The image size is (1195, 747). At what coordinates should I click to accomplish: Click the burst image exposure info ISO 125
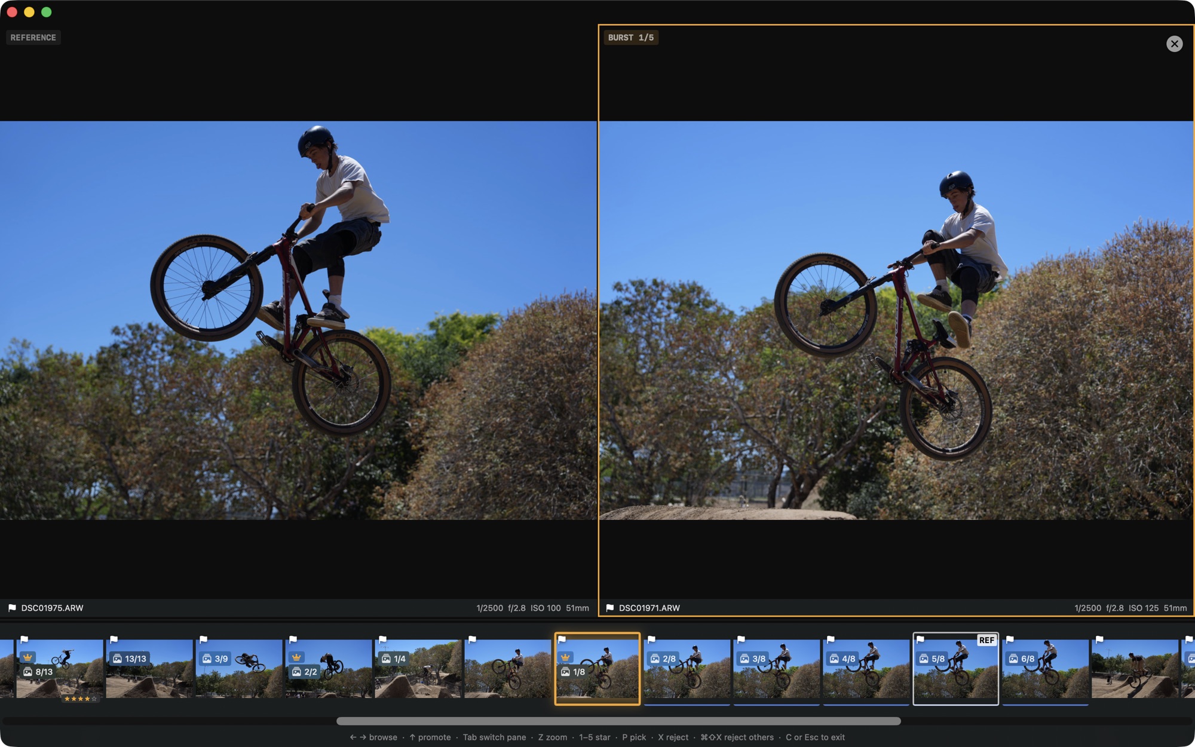coord(1144,608)
